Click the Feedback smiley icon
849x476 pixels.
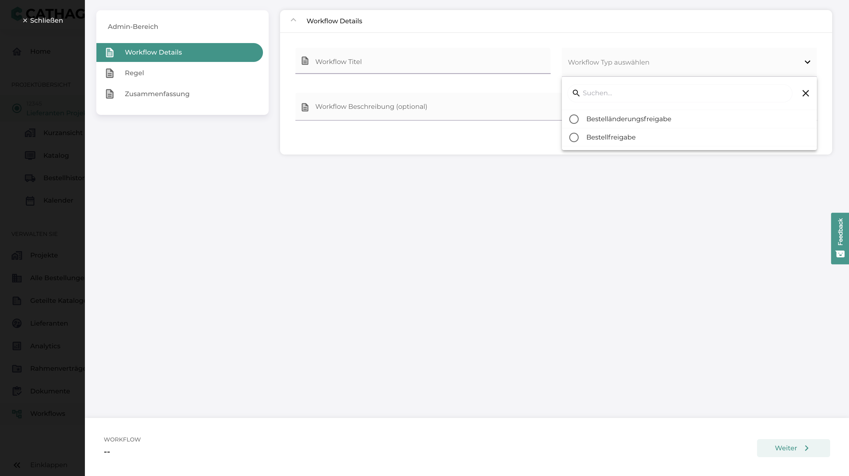[x=840, y=254]
